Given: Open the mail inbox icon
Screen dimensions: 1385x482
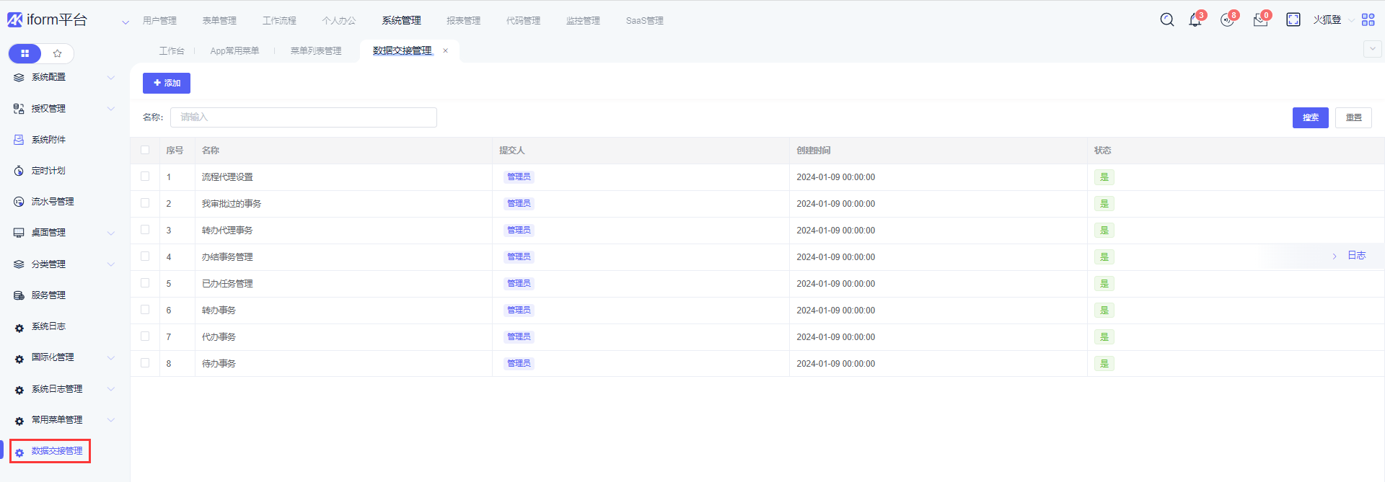Looking at the screenshot, I should pos(1260,20).
